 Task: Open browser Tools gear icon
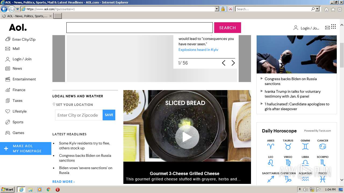[340, 9]
